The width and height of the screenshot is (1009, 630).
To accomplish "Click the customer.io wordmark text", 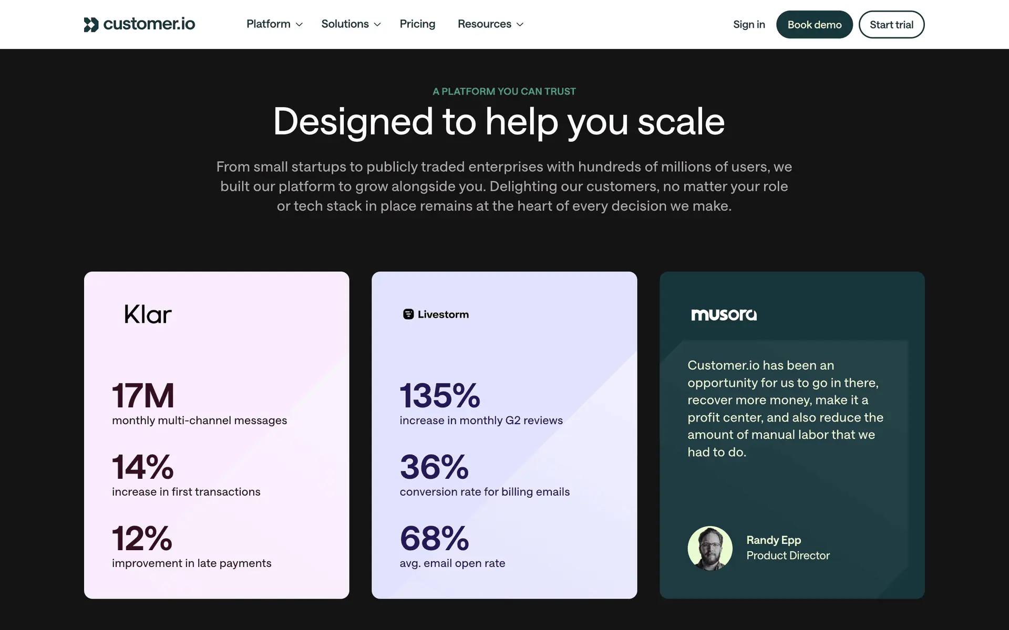I will click(x=149, y=24).
